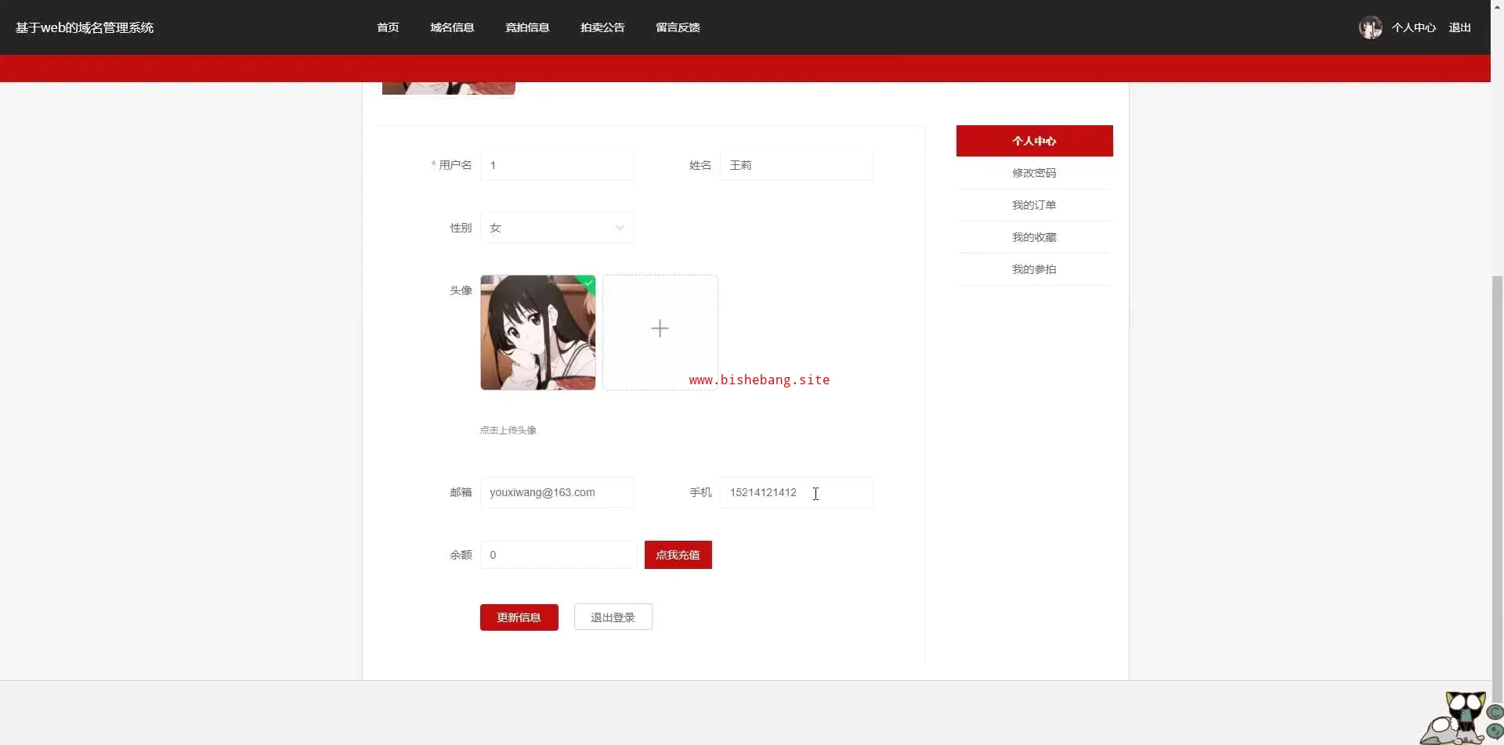The width and height of the screenshot is (1504, 745).
Task: Open 留言反馈 navigation item
Action: [x=678, y=27]
